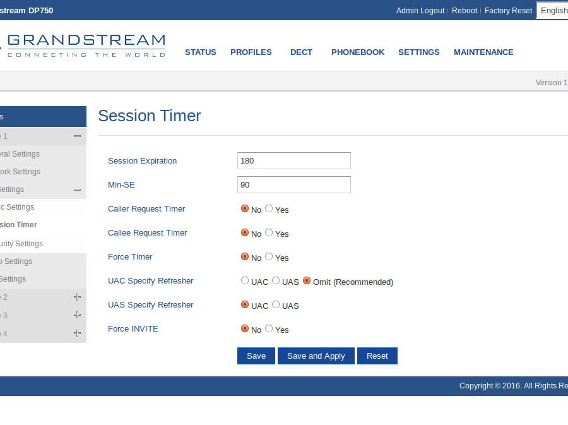
Task: Click the Session Expiration input field
Action: (293, 160)
